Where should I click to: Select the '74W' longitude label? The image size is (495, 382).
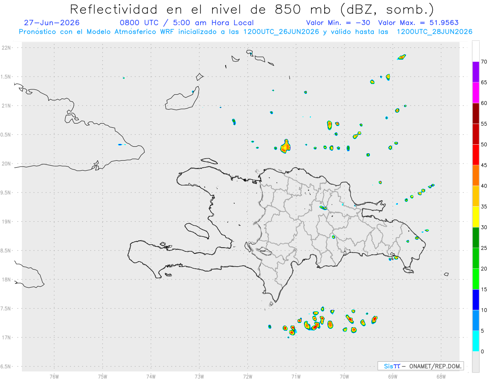(x=151, y=376)
